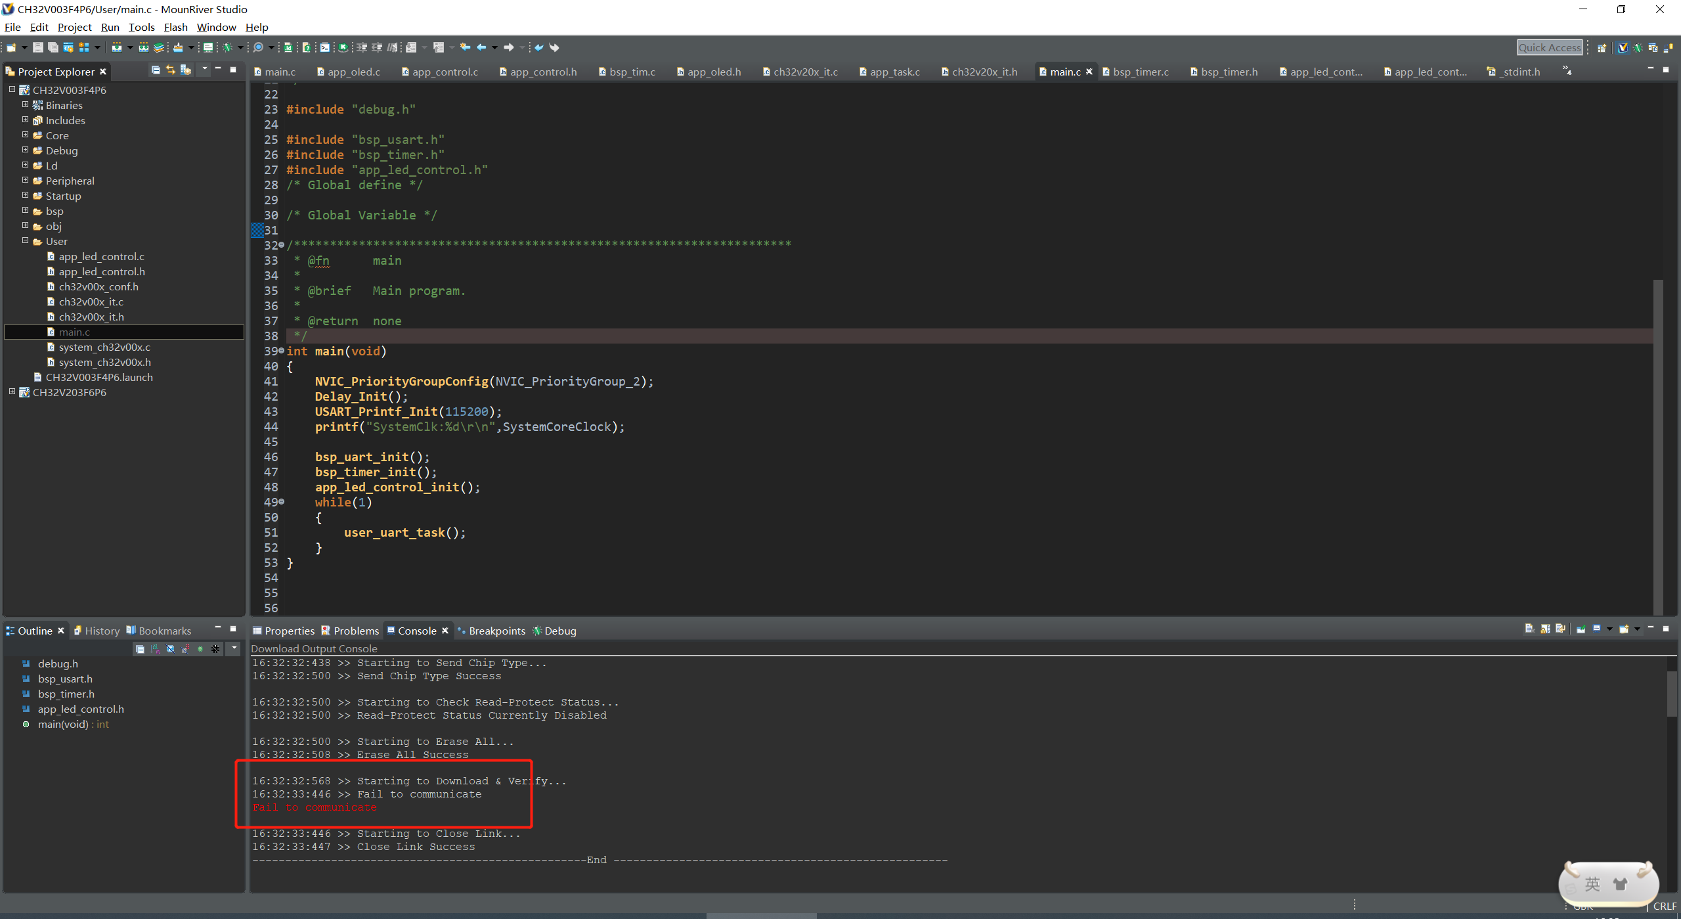Toggle Hide Inactive Elements in Outline
The image size is (1681, 919).
(x=215, y=649)
